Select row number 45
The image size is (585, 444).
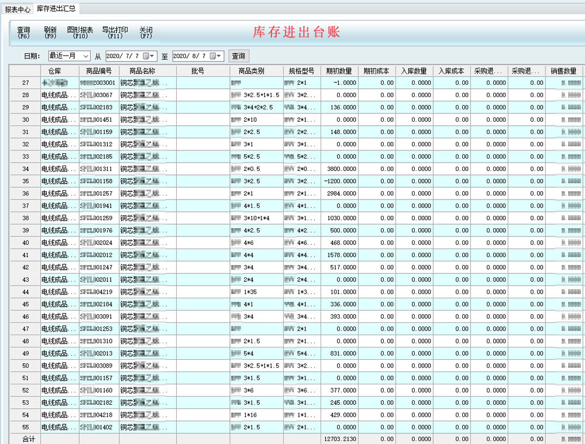25,304
